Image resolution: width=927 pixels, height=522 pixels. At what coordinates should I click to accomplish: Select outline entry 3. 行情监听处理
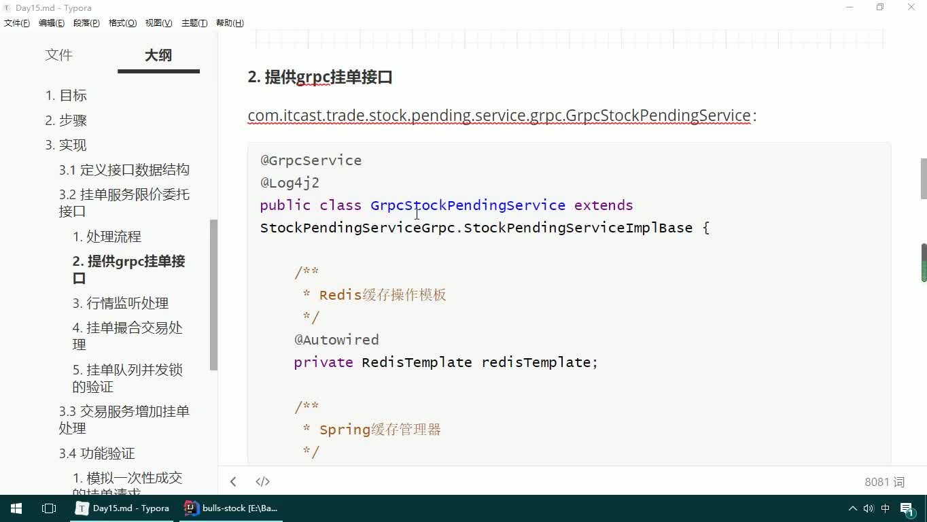coord(120,303)
